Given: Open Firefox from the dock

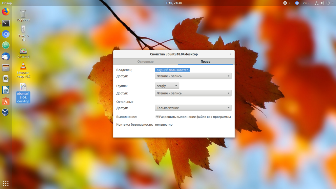Looking at the screenshot, I should click(6, 12).
